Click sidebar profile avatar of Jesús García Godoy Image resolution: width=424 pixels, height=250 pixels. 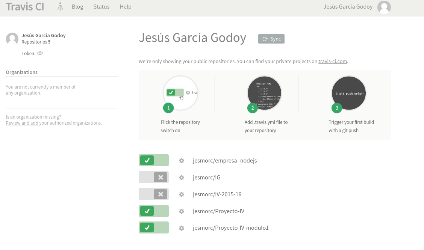point(12,39)
